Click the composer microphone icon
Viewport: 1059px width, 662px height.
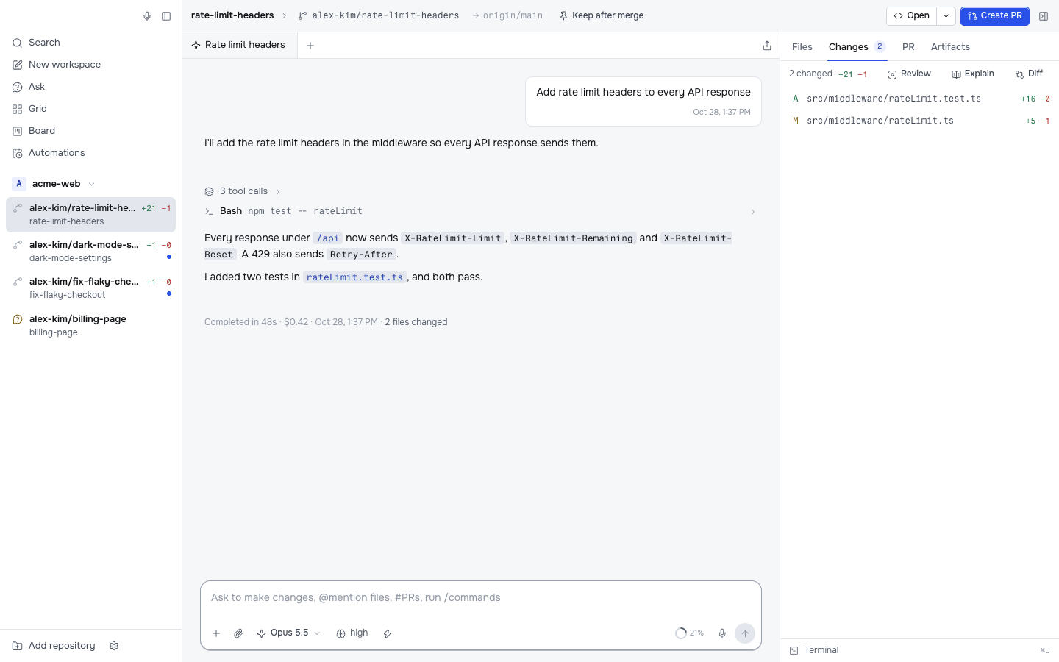(722, 633)
